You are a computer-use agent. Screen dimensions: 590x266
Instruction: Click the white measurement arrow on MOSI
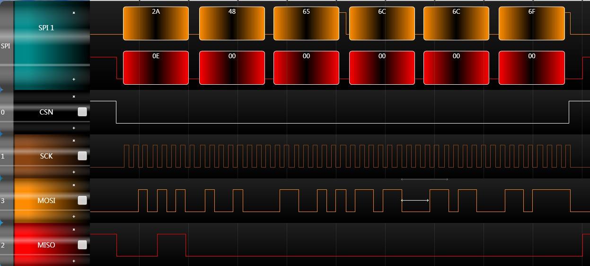[415, 200]
